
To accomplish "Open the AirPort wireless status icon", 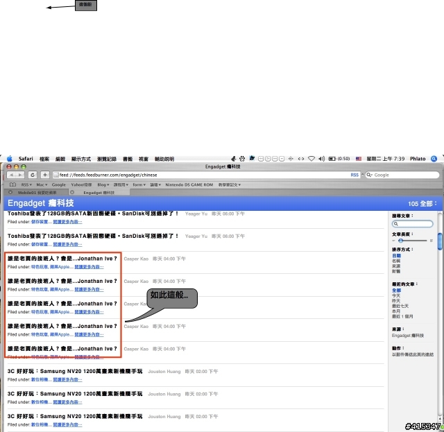I will pos(311,159).
